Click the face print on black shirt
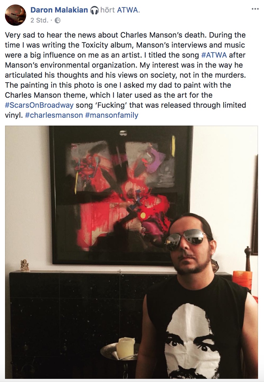Screen dimensions: 264x382 (192, 341)
